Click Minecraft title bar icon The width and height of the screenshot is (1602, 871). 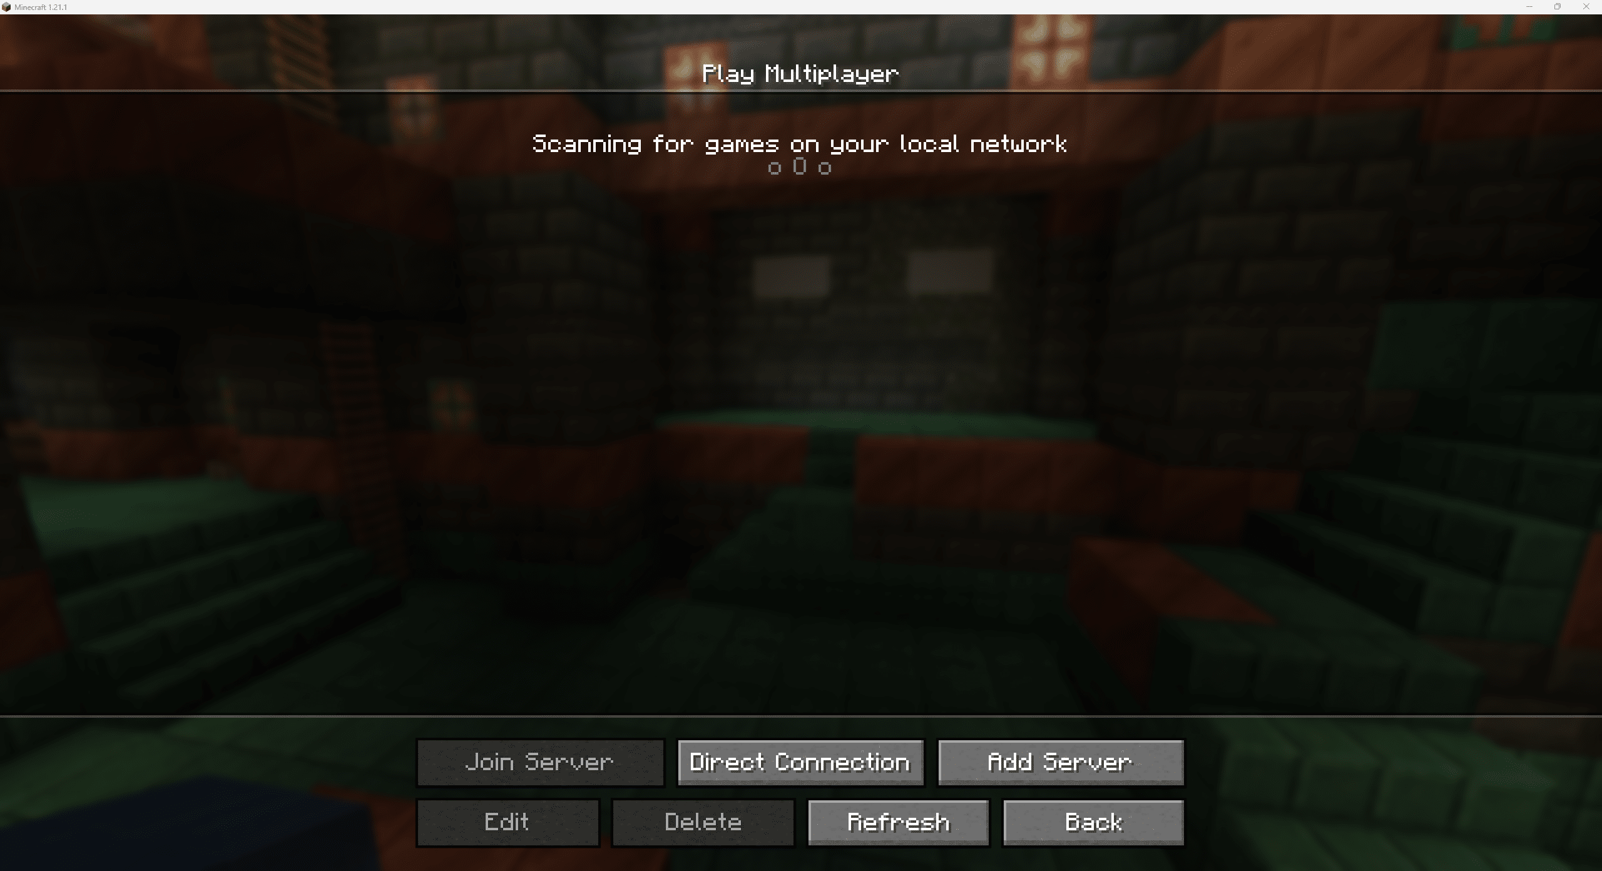pos(9,8)
